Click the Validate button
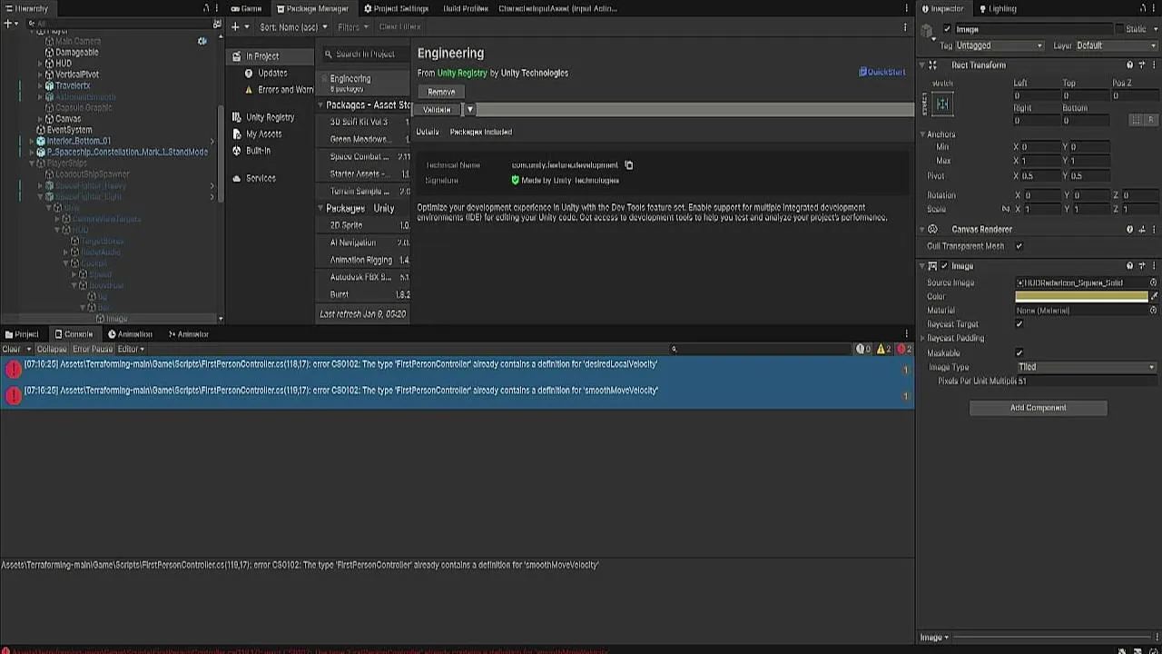This screenshot has height=654, width=1162. click(437, 110)
